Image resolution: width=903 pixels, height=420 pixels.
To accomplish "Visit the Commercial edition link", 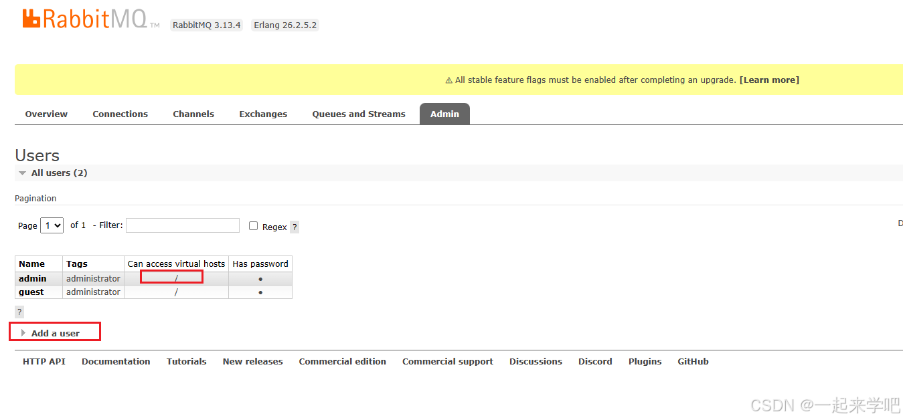I will tap(343, 362).
